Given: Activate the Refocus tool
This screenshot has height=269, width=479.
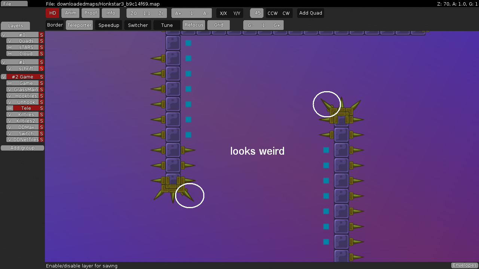Looking at the screenshot, I should tap(194, 25).
